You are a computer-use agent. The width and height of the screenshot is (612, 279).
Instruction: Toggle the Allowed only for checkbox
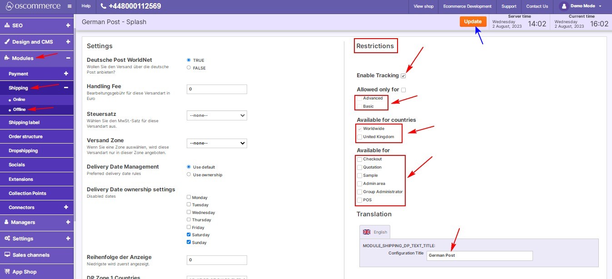click(x=403, y=90)
